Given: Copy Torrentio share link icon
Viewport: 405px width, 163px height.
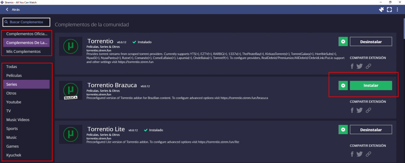Looking at the screenshot, I should point(368,66).
